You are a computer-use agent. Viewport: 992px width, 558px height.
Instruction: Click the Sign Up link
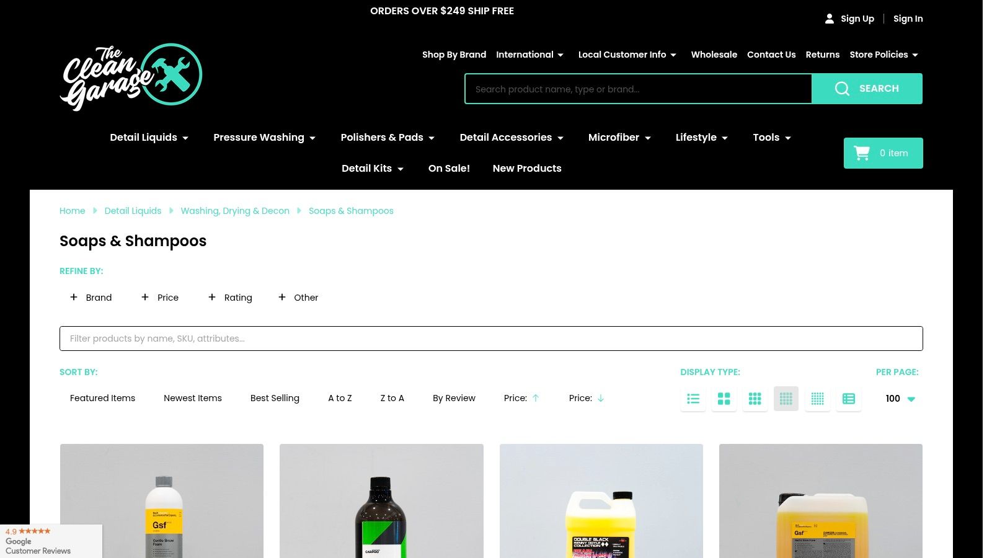pyautogui.click(x=857, y=19)
